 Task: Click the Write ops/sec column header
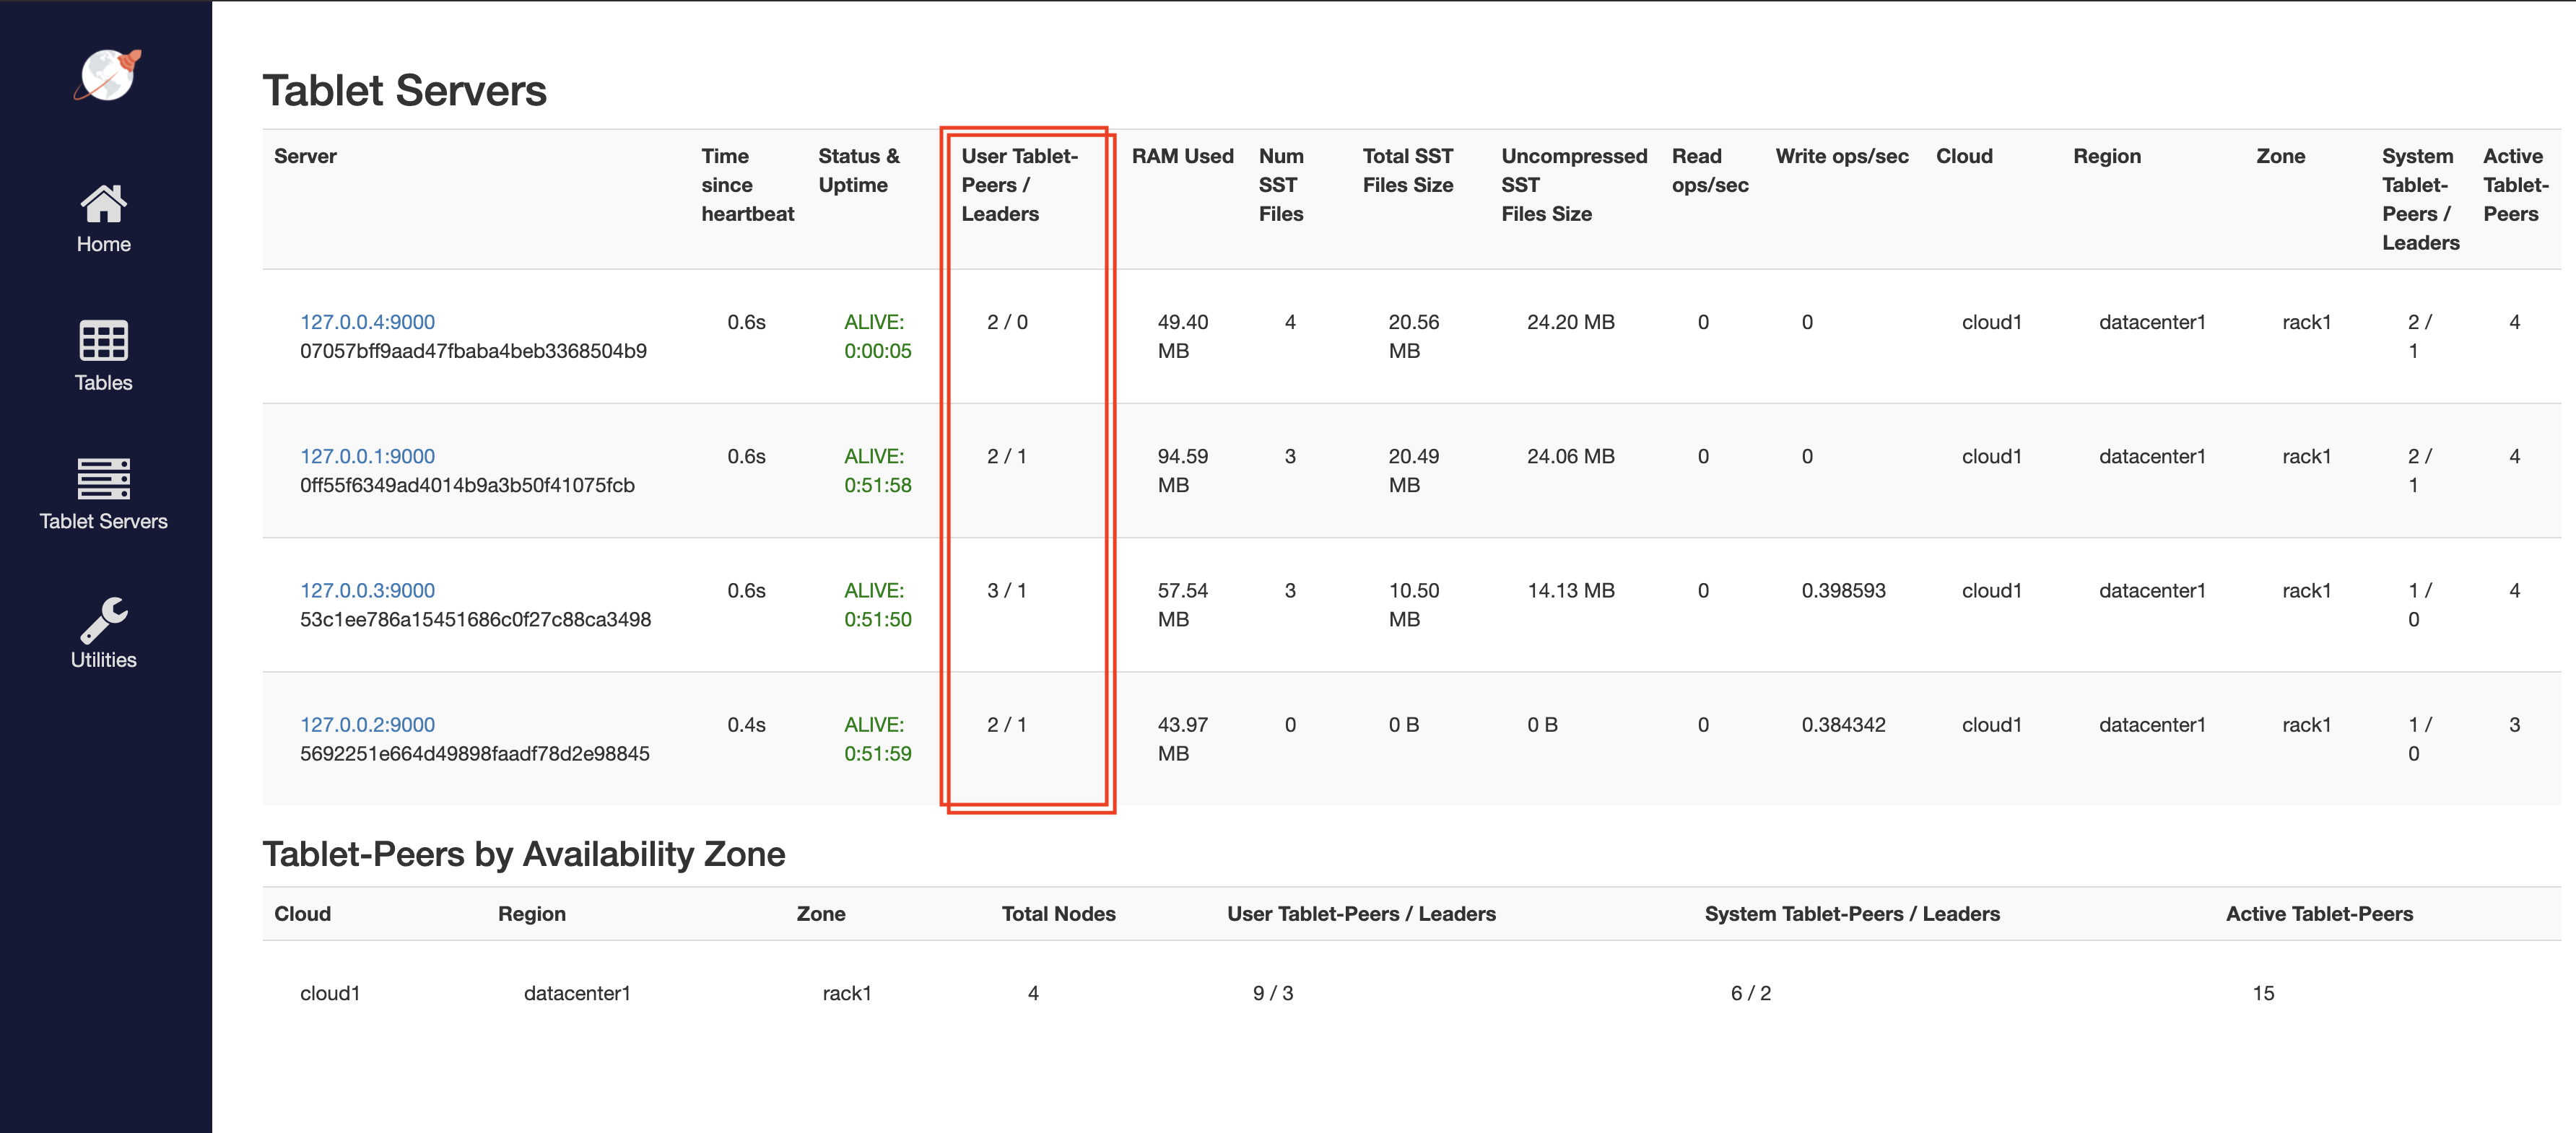pos(1841,156)
